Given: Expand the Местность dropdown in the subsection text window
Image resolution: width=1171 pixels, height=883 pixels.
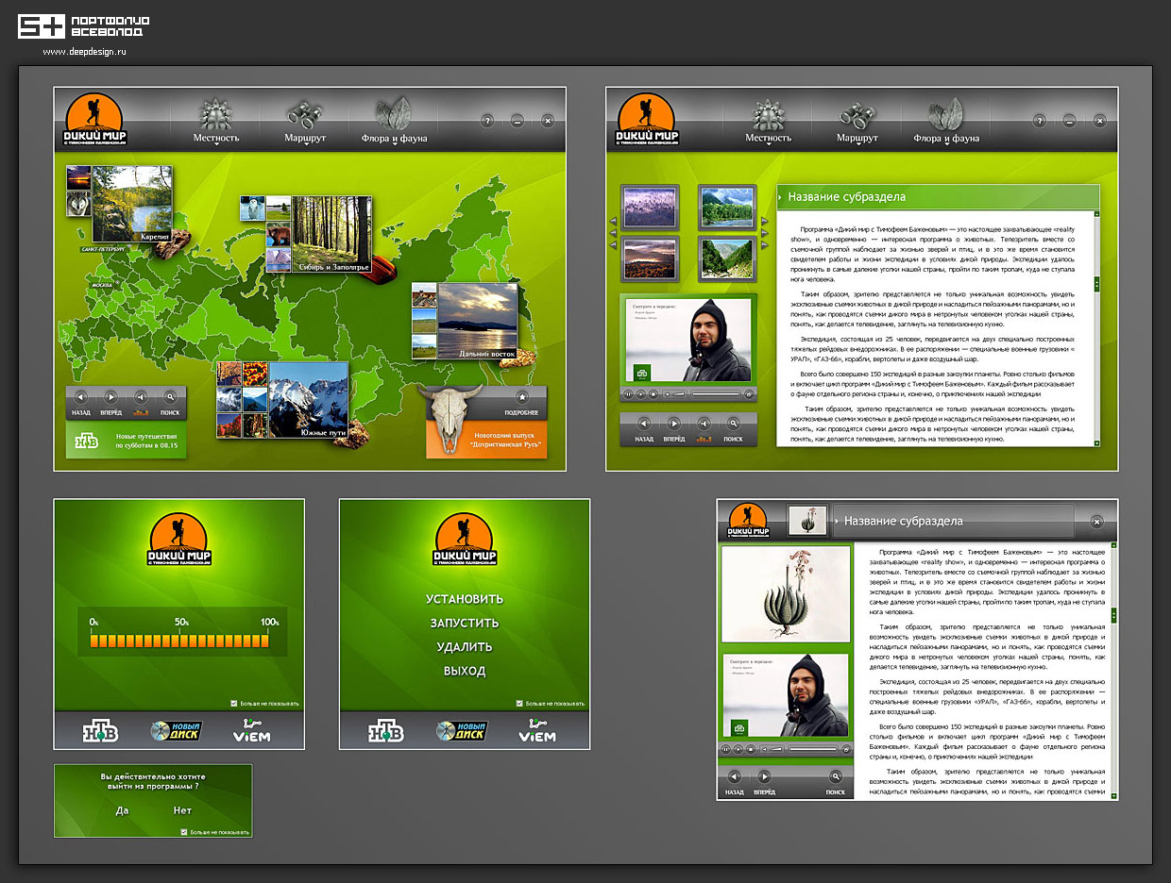Looking at the screenshot, I should [x=769, y=139].
